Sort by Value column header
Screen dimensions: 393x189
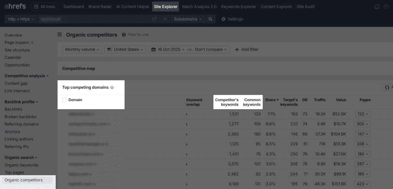pyautogui.click(x=341, y=100)
